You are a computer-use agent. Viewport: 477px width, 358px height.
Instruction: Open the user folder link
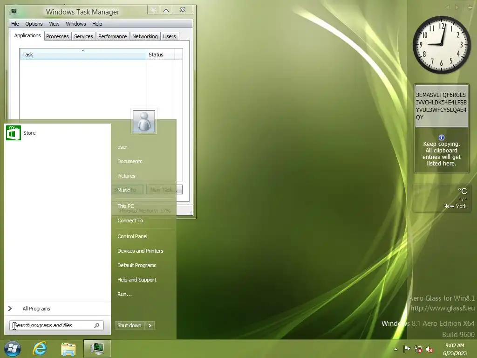click(123, 147)
